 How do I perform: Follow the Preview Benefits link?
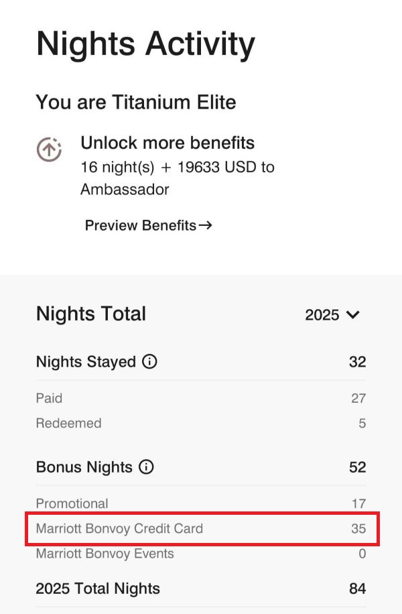[x=141, y=225]
